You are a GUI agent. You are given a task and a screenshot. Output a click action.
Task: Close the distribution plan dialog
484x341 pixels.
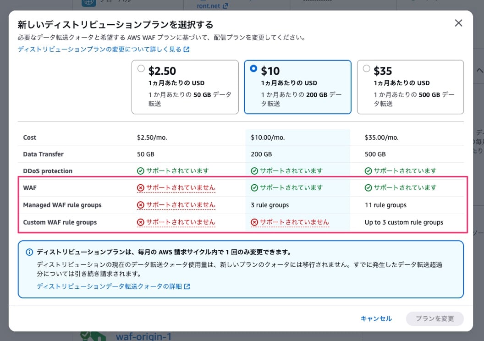point(458,23)
